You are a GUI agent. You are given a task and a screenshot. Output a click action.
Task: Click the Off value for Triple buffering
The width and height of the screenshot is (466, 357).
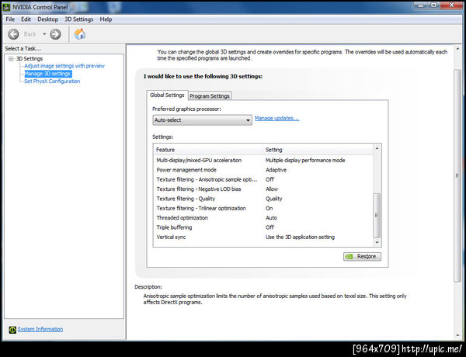click(270, 227)
